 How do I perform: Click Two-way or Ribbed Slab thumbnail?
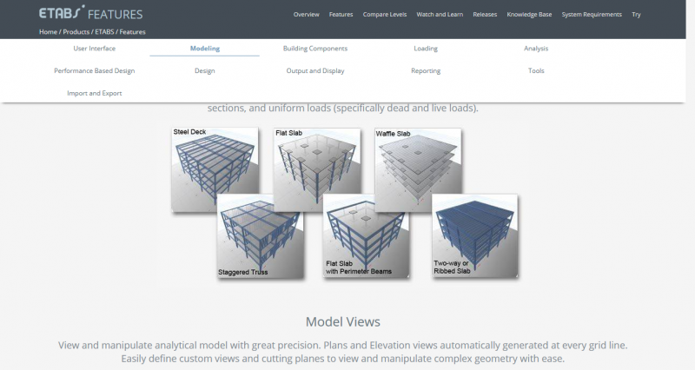[474, 235]
